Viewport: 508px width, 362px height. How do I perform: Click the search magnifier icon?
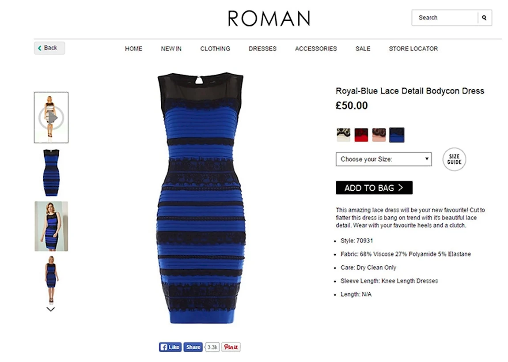coord(484,18)
